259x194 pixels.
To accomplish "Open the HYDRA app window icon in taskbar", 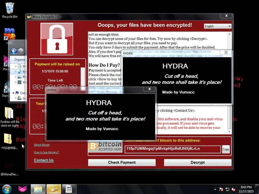I will coord(69,189).
